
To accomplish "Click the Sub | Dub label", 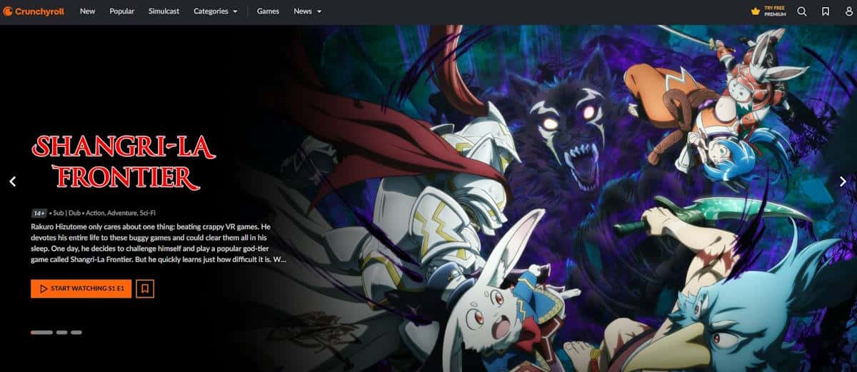I will [x=66, y=213].
